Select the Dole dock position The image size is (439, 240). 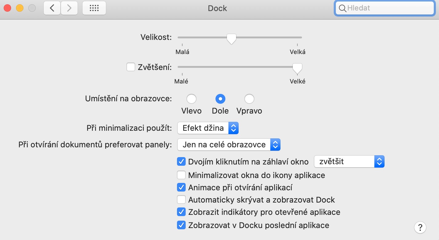point(220,99)
